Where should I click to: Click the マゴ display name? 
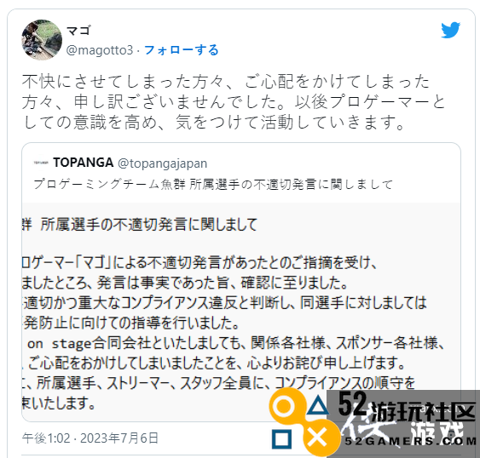tap(78, 31)
